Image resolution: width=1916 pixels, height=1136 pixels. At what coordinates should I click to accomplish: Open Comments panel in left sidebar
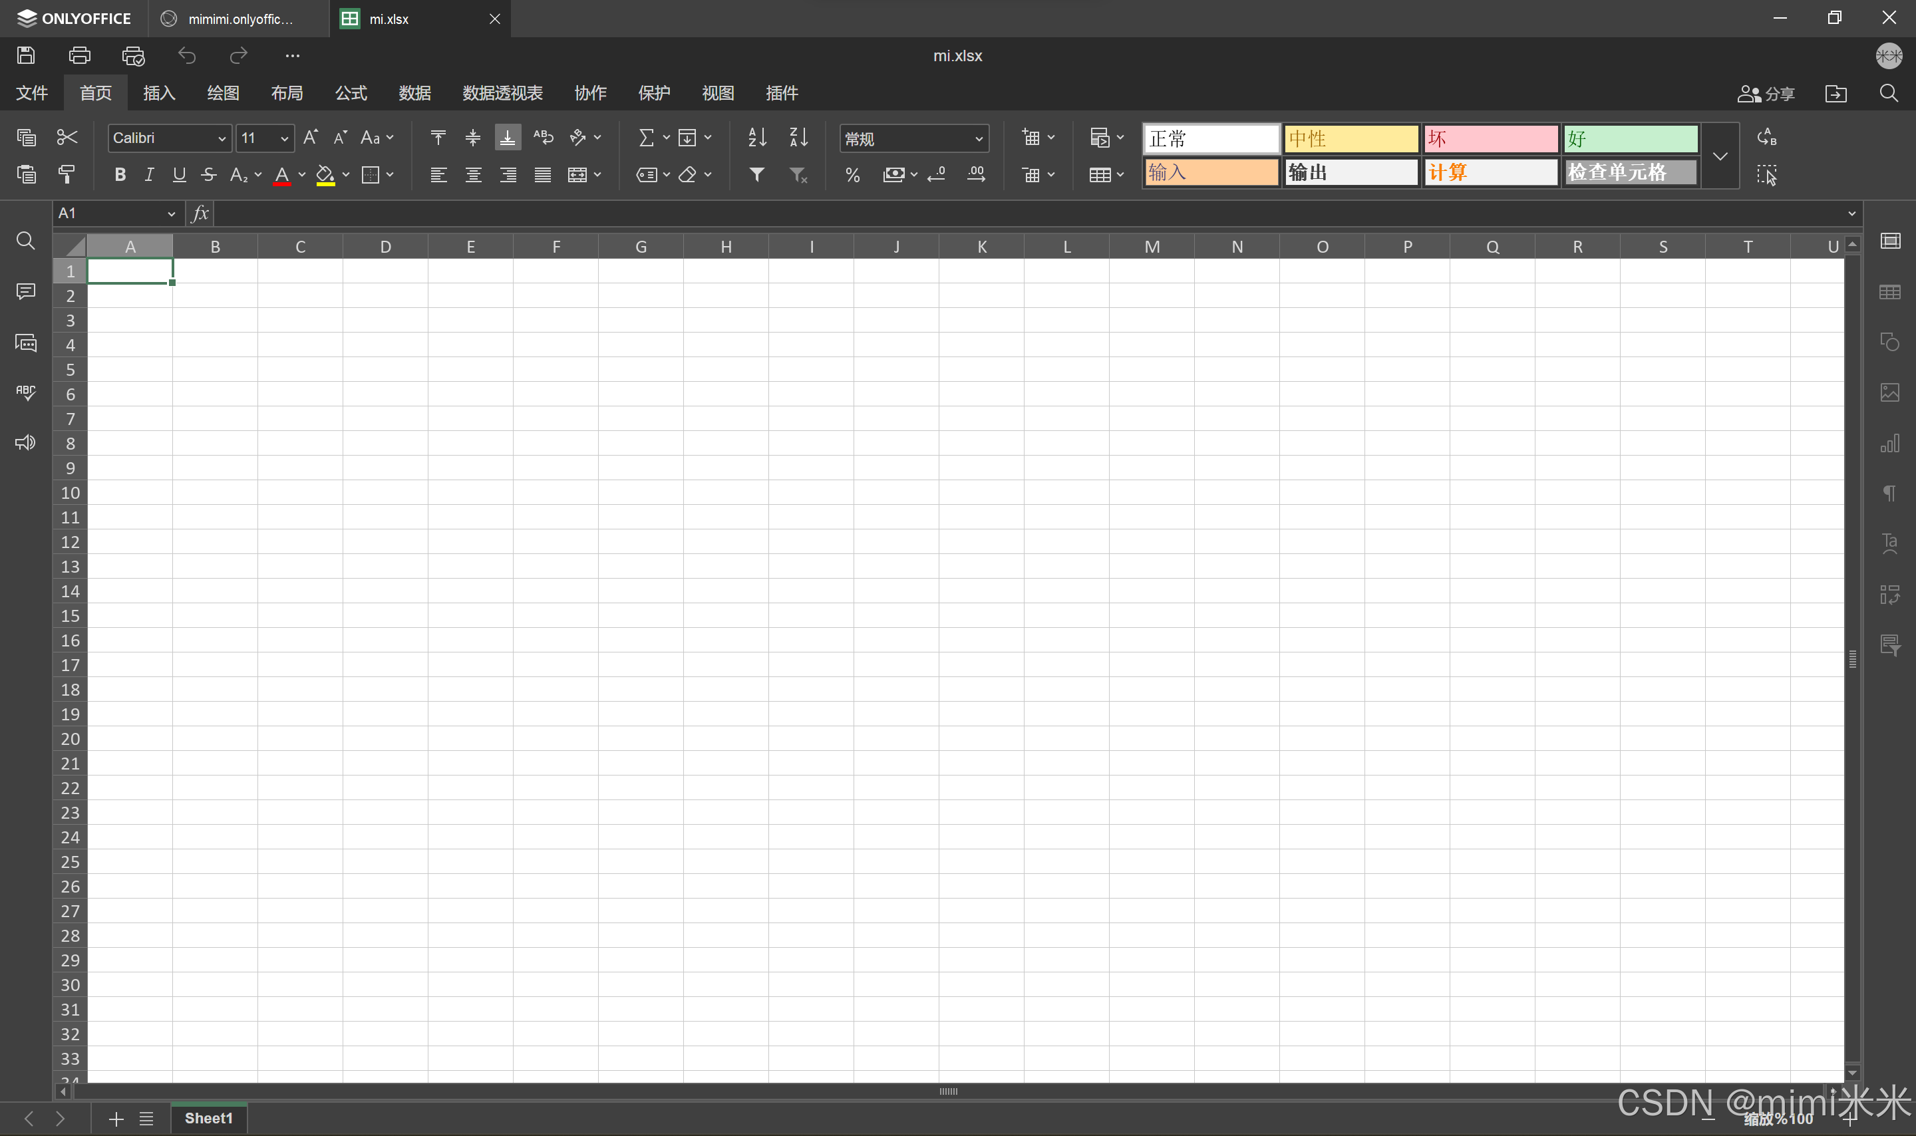pos(25,292)
